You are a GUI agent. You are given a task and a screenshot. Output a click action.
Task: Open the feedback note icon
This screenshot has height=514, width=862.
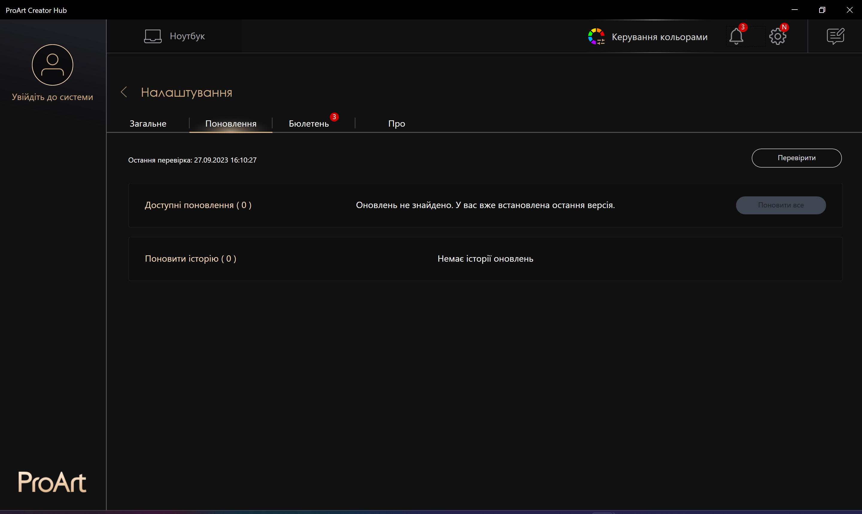click(x=835, y=36)
